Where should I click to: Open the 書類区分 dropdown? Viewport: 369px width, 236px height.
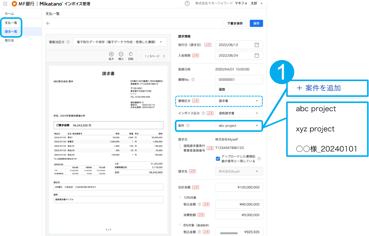[x=238, y=101]
